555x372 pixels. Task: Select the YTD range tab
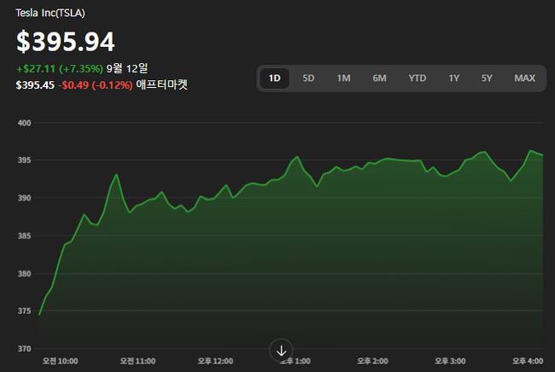(418, 78)
